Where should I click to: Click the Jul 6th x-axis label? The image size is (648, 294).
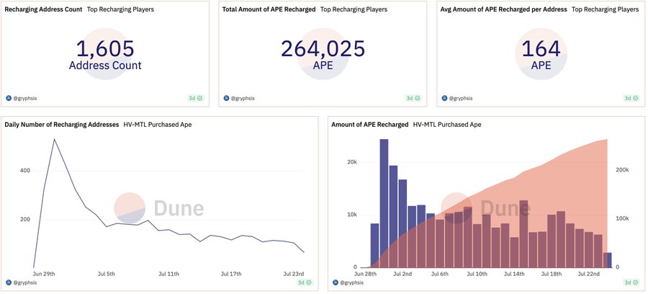coord(440,274)
